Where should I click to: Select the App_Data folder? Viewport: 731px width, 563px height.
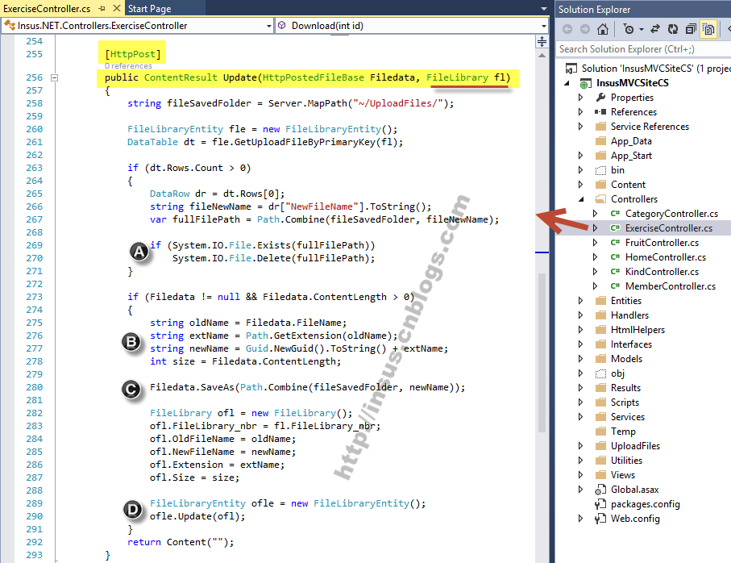click(x=631, y=141)
